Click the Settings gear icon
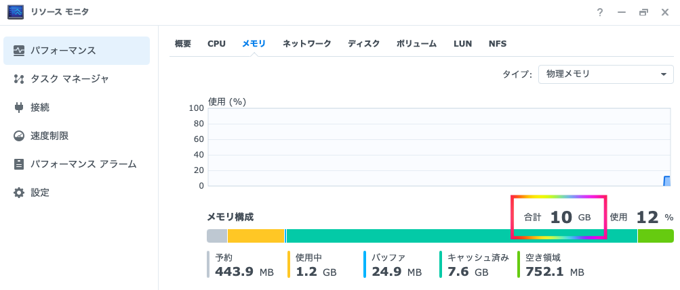 (x=19, y=193)
